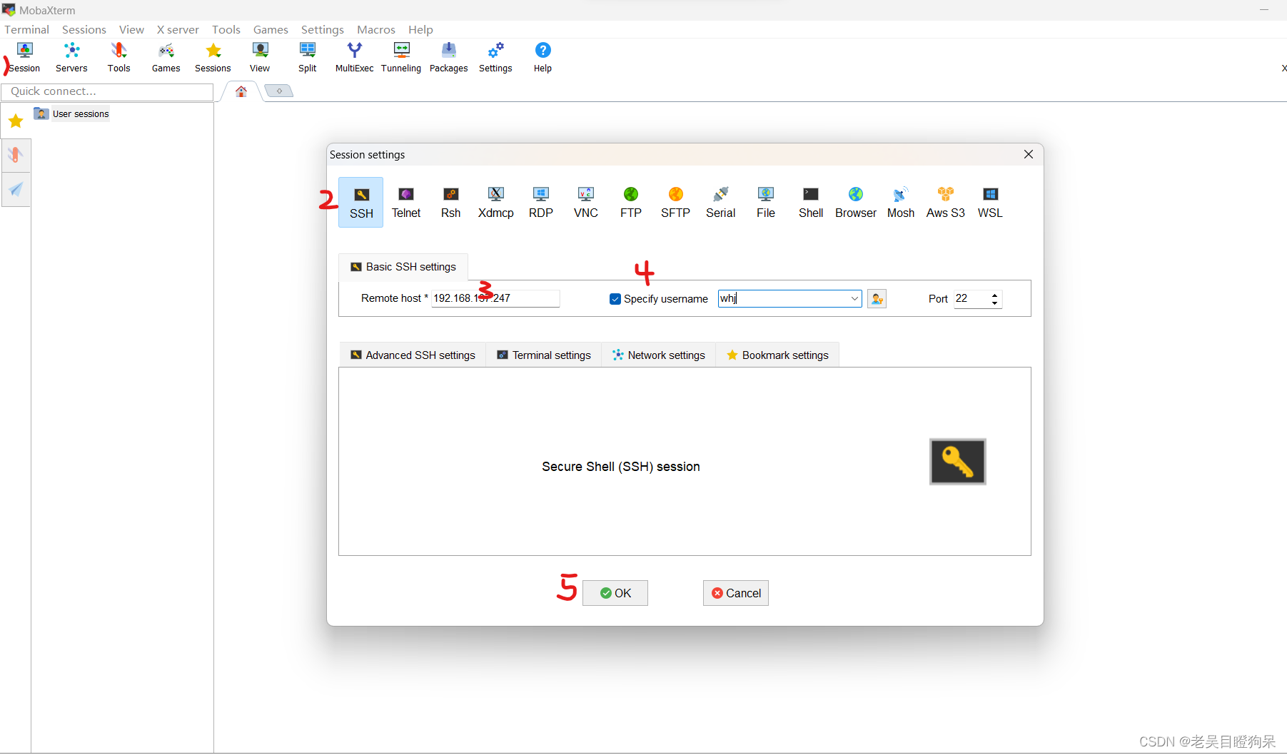Select Xdmcp session type

pos(496,203)
